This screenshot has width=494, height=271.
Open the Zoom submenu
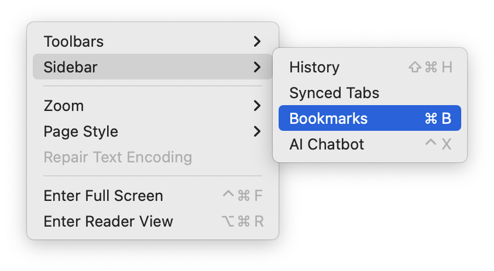click(153, 106)
